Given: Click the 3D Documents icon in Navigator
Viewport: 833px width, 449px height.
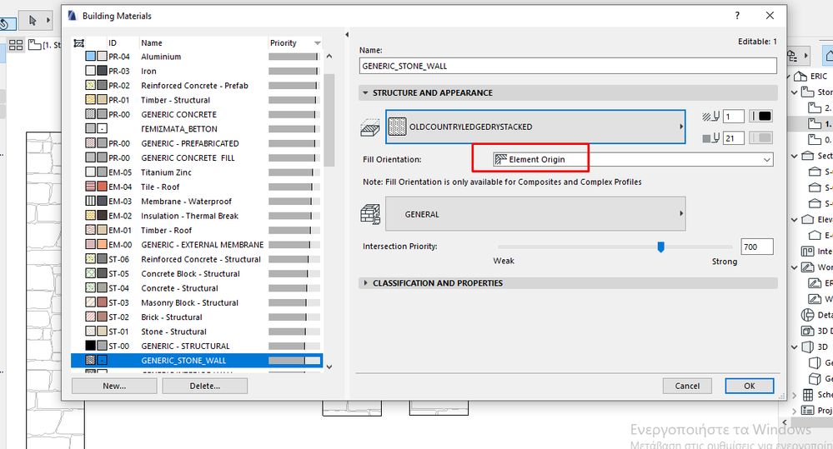Looking at the screenshot, I should 807,332.
